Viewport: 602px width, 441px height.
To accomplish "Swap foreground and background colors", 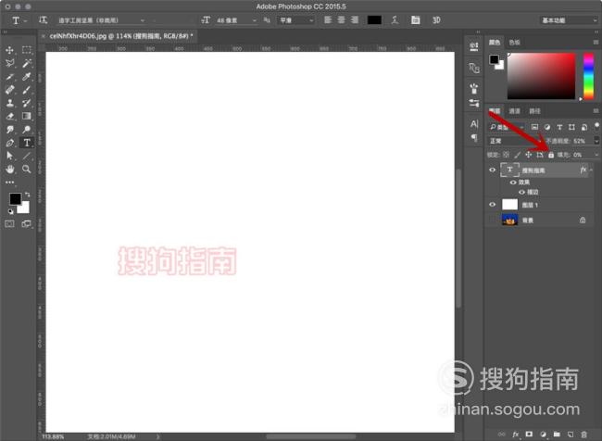I will click(x=27, y=195).
